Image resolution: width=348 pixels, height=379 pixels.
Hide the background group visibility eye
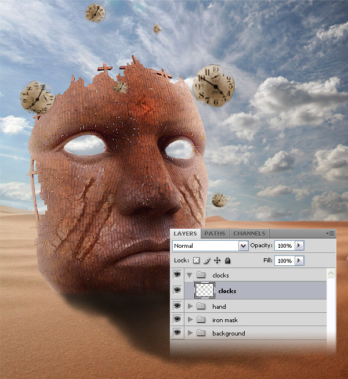coord(177,333)
